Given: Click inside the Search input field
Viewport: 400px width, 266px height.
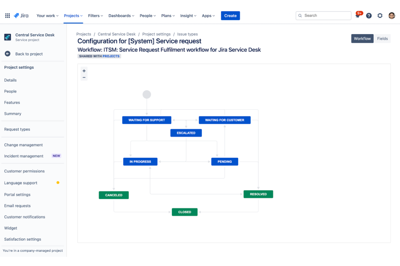Looking at the screenshot, I should pos(324,16).
